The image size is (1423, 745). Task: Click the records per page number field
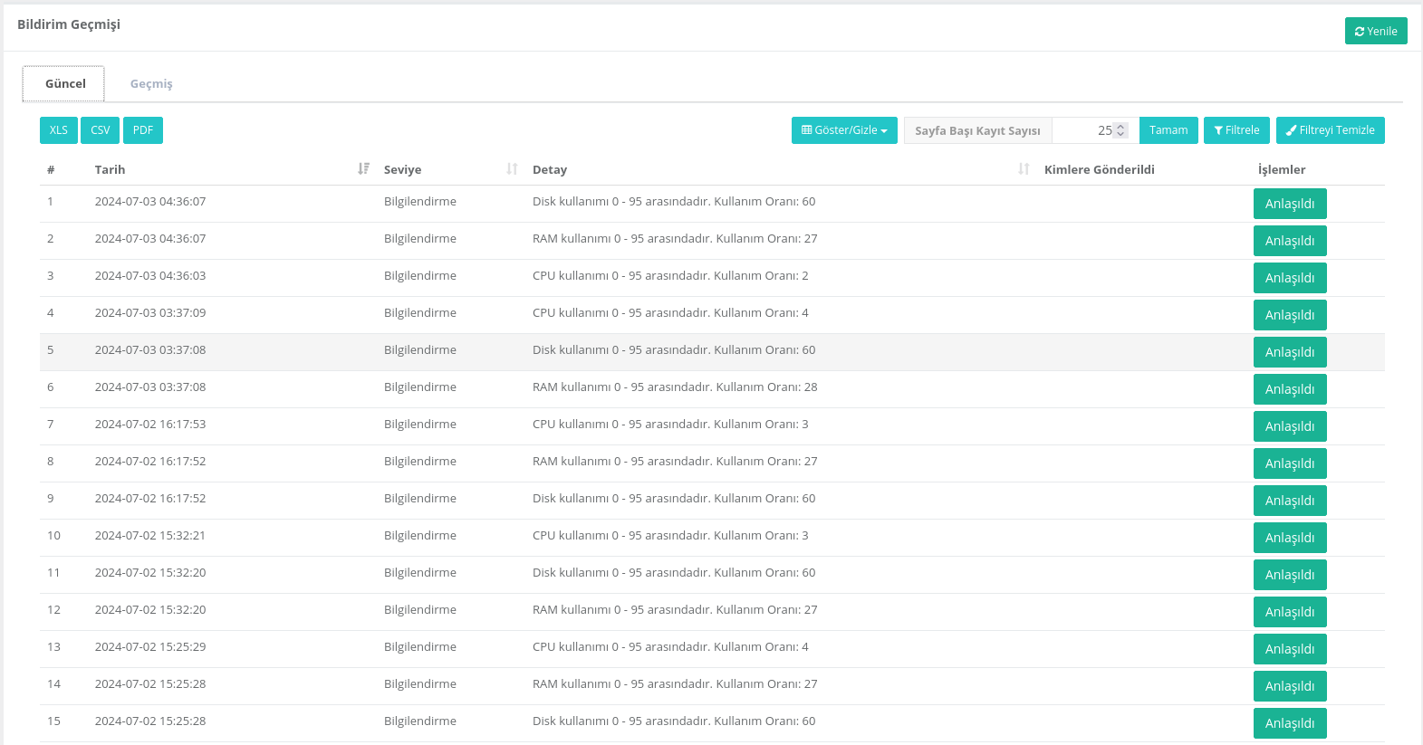pos(1095,130)
